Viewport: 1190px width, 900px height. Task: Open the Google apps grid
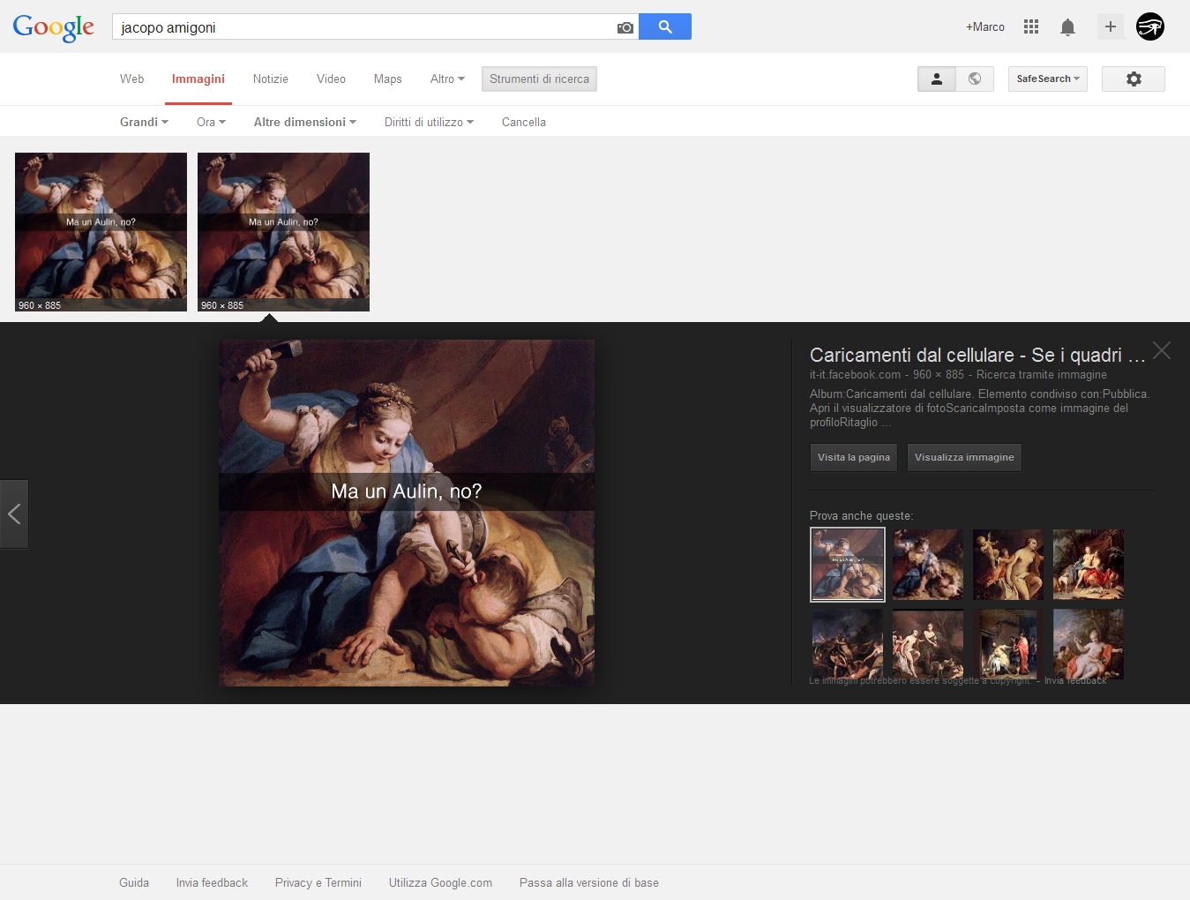[x=1031, y=26]
